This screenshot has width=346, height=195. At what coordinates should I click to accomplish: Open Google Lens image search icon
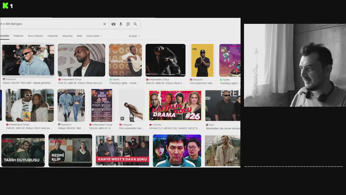pyautogui.click(x=128, y=24)
